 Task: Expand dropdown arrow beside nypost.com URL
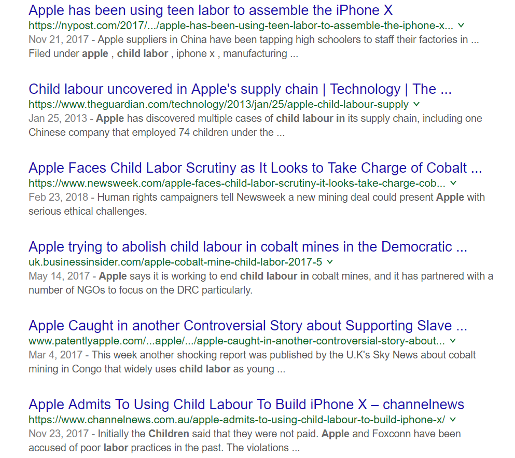[461, 25]
